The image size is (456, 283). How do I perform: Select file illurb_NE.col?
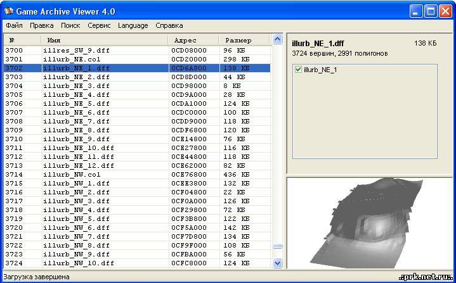pyautogui.click(x=72, y=60)
